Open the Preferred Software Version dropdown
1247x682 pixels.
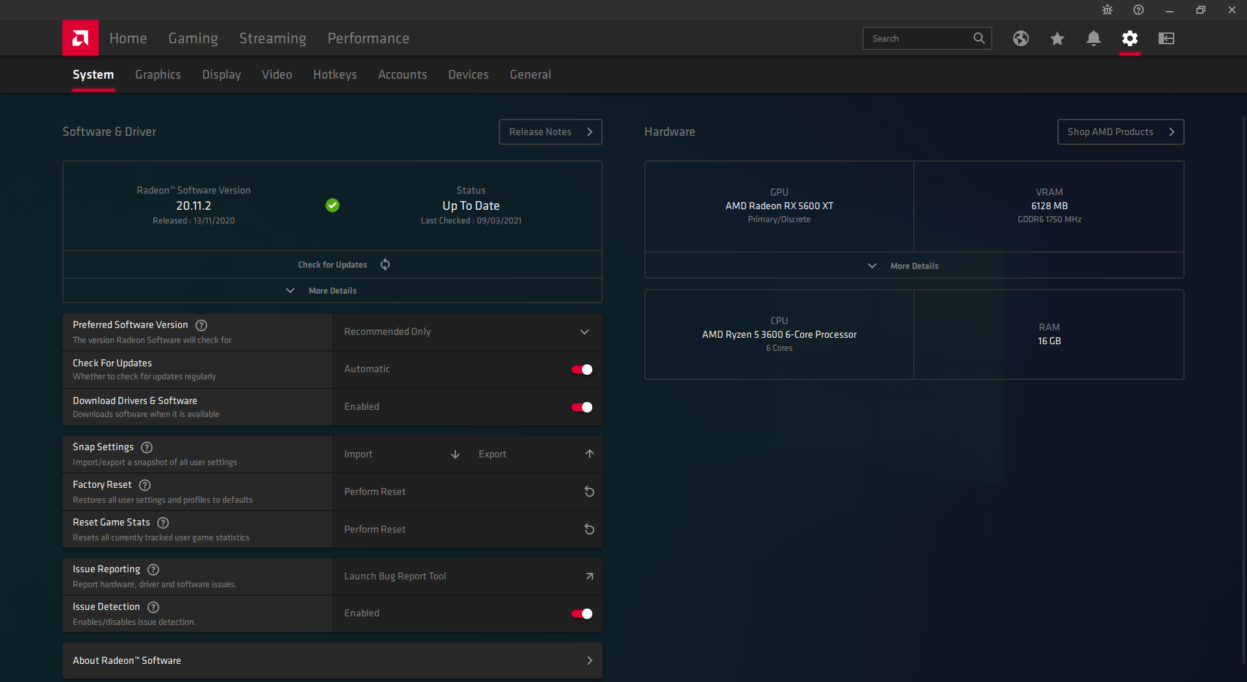[x=583, y=331]
